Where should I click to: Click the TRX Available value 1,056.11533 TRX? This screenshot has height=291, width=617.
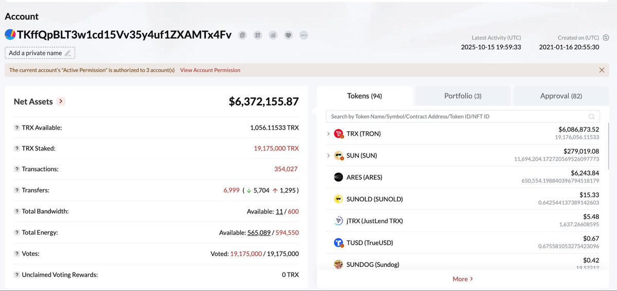tap(275, 127)
